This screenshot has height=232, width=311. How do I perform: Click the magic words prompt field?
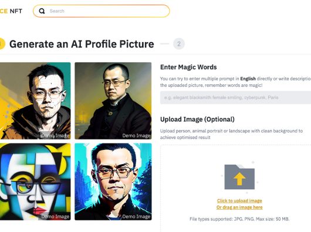click(235, 97)
